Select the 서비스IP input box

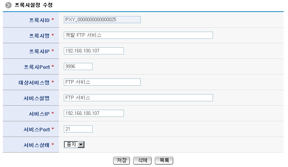click(x=94, y=113)
